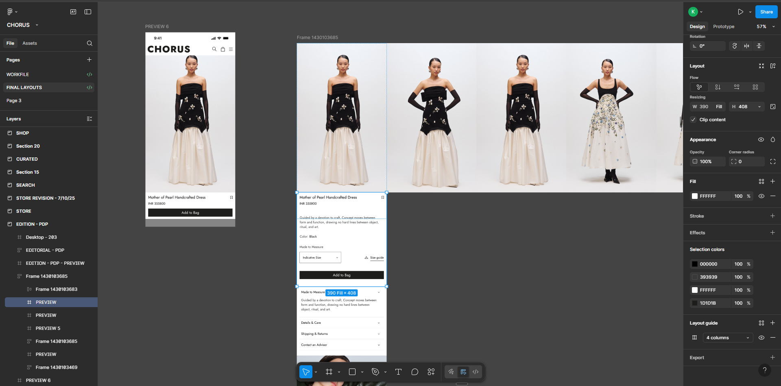Screen dimensions: 781x386
Task: Click the Share button
Action: point(766,12)
